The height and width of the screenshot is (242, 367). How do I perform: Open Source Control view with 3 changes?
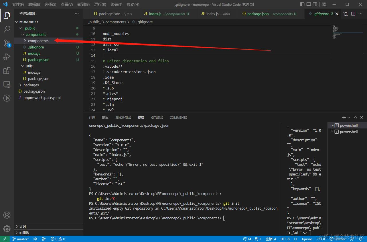click(7, 43)
